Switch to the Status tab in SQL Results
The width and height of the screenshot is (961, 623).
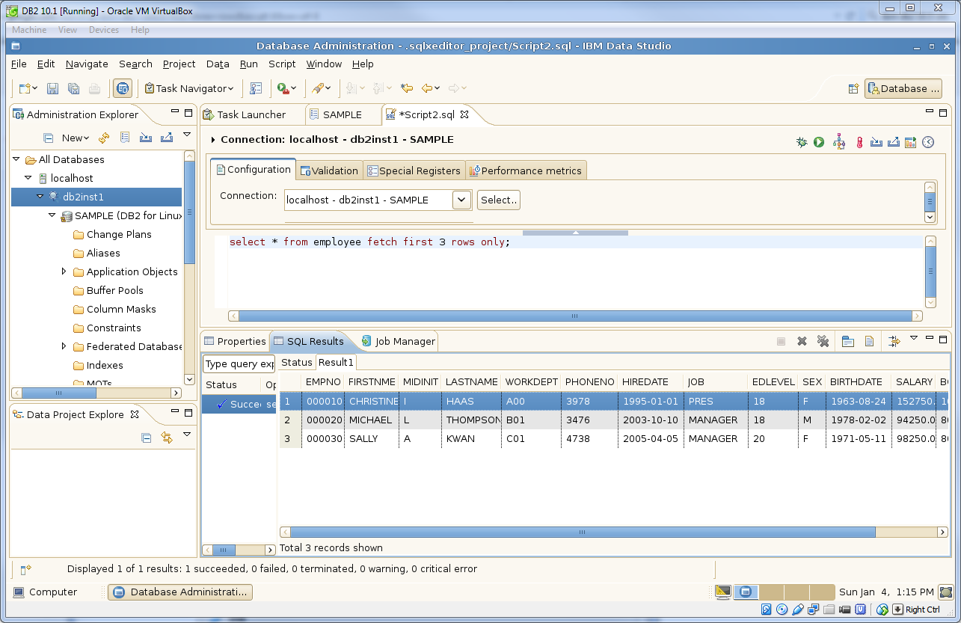click(x=296, y=362)
